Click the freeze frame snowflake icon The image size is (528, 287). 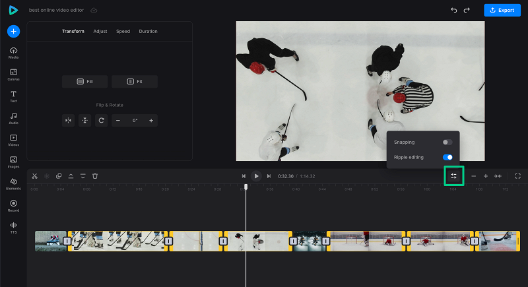click(x=47, y=176)
